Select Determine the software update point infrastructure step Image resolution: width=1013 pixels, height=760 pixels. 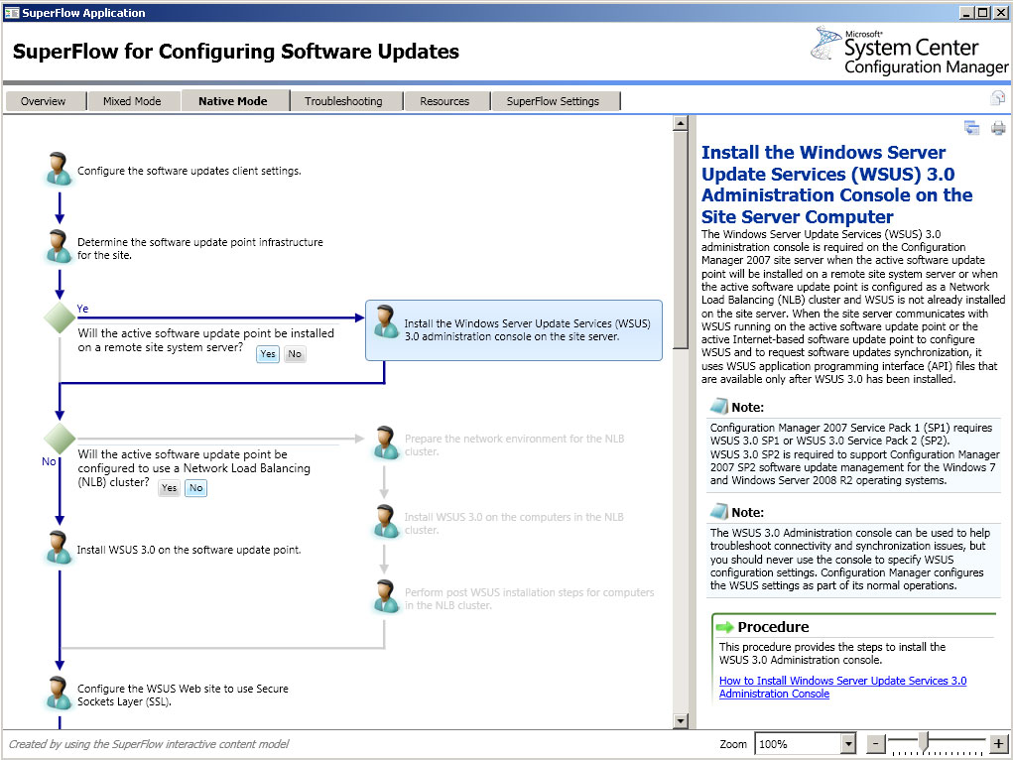click(x=200, y=249)
